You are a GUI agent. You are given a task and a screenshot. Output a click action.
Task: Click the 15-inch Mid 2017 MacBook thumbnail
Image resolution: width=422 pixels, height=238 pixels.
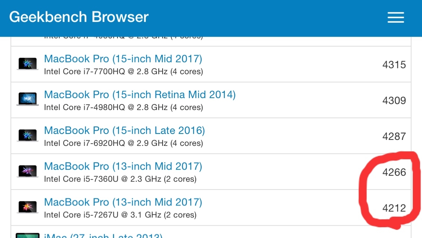click(28, 64)
